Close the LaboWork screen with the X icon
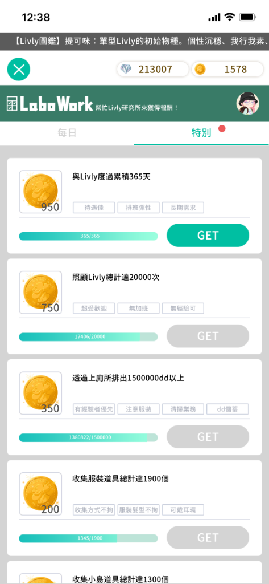The image size is (269, 584). point(19,70)
